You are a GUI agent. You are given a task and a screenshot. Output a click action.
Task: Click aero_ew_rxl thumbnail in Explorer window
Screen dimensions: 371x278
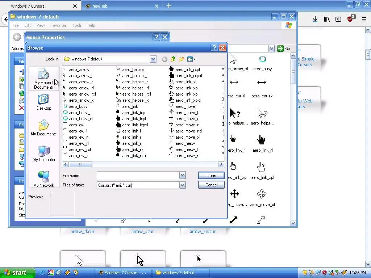[x=262, y=89]
